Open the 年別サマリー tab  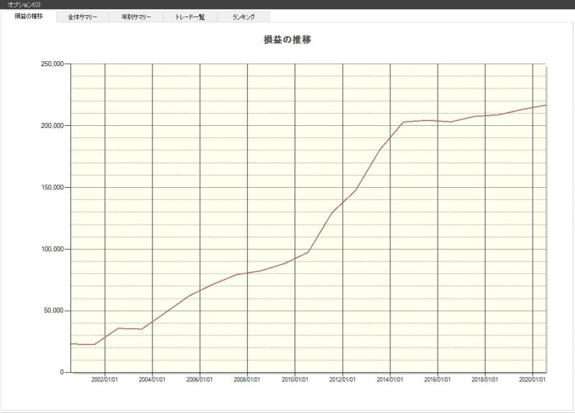pos(137,17)
